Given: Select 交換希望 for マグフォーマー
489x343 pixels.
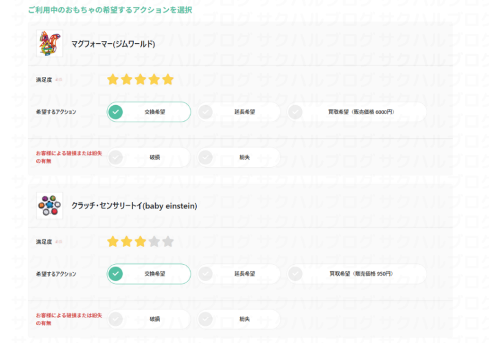Looking at the screenshot, I should click(149, 112).
